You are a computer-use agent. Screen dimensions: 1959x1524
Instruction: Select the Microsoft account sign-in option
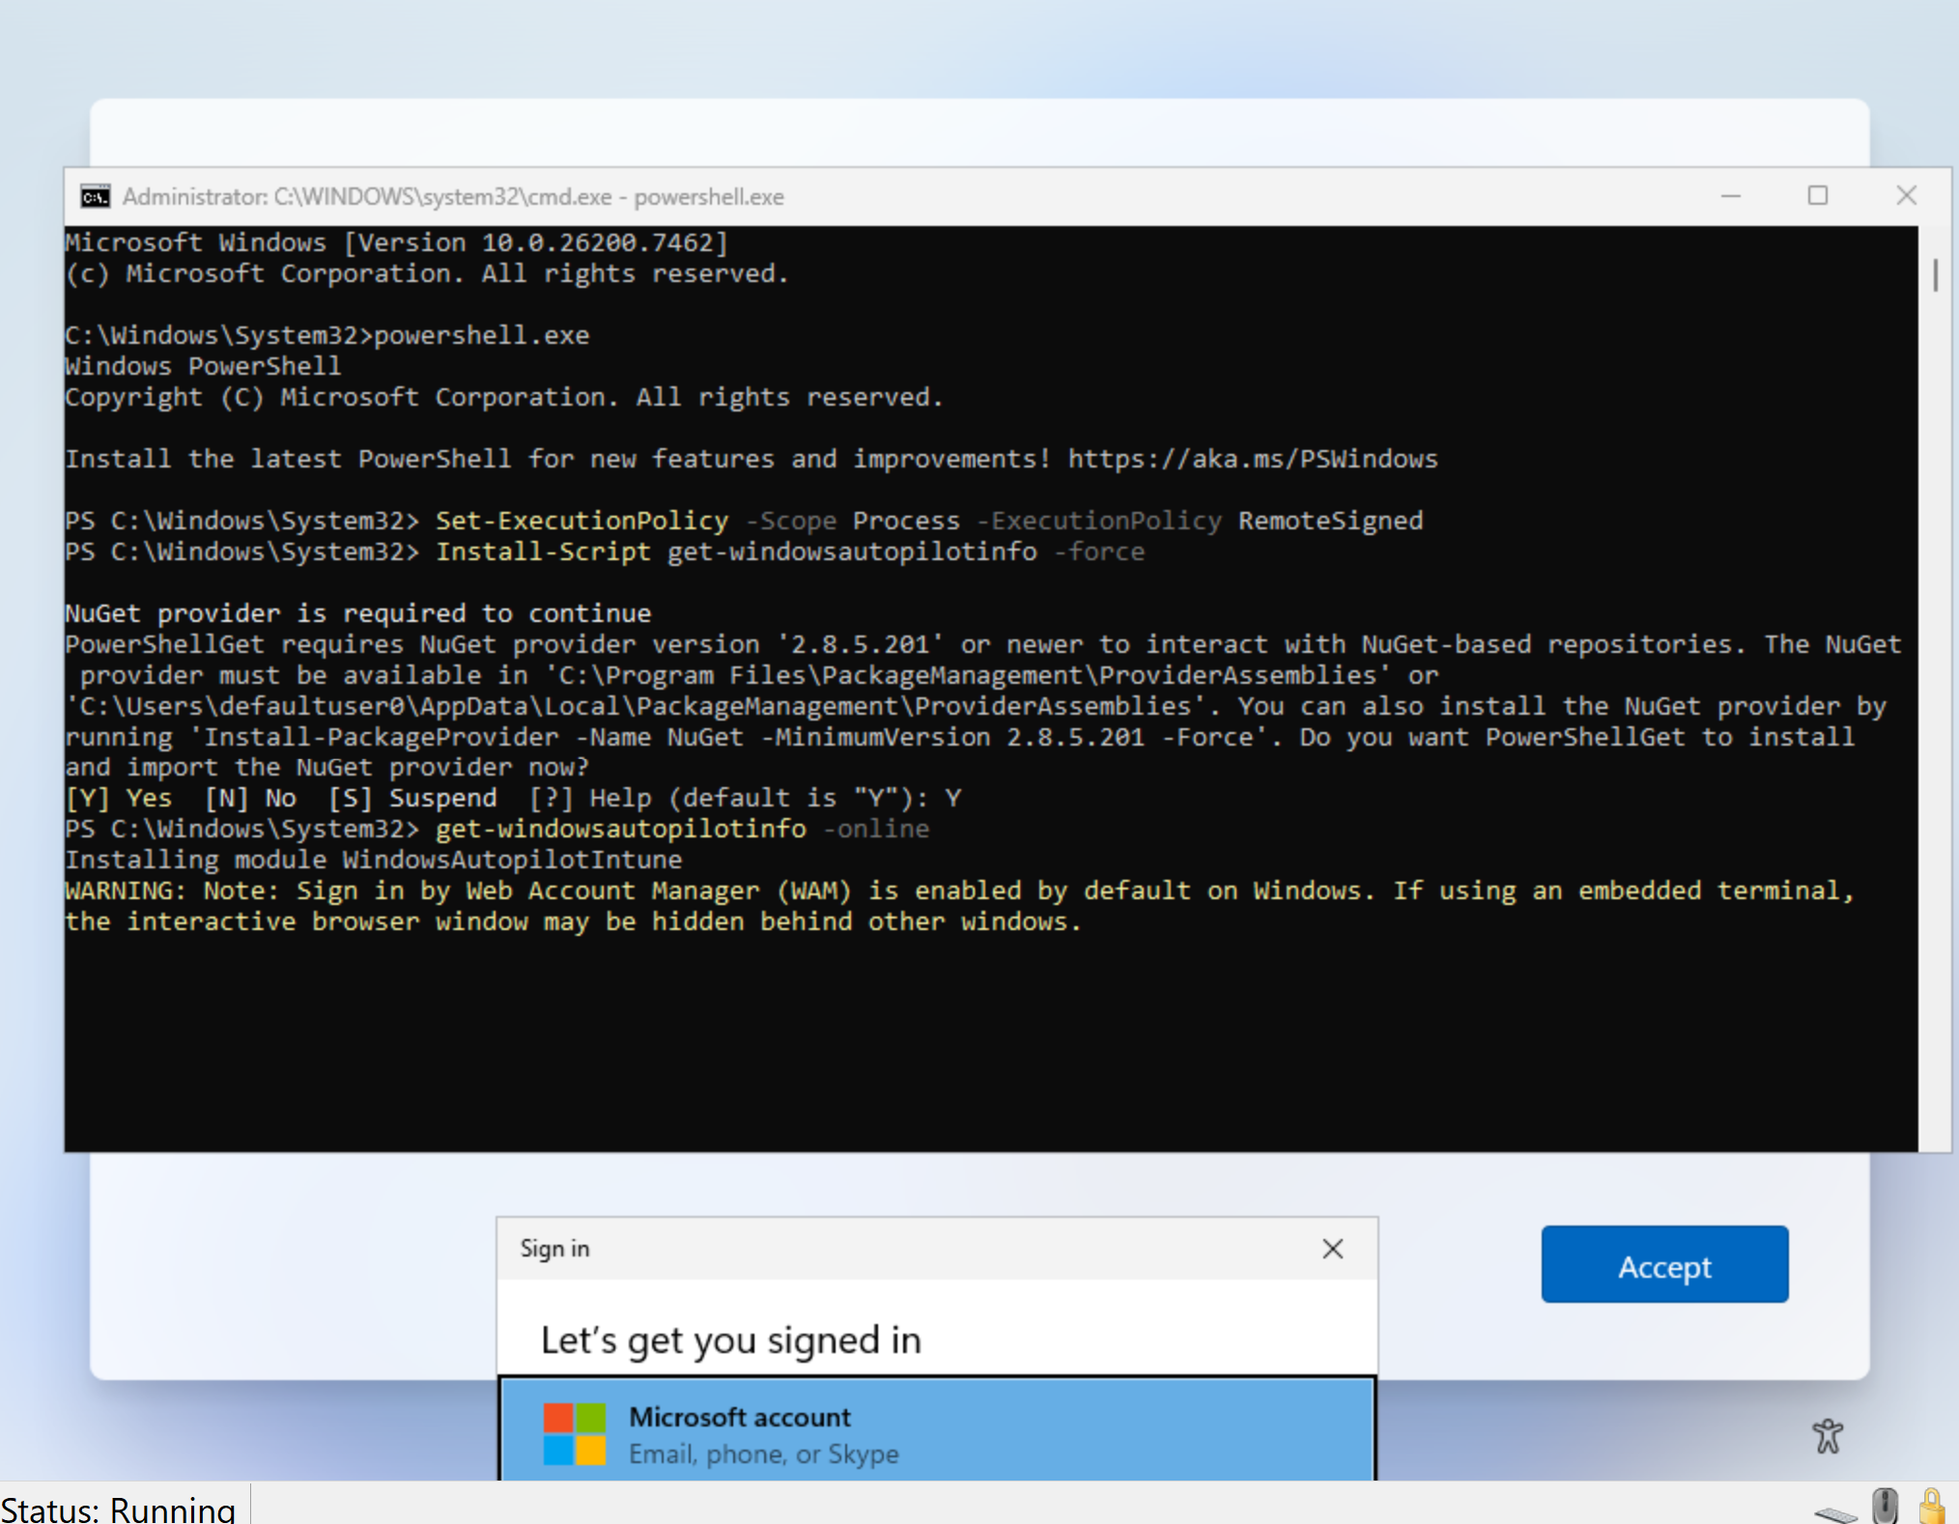[937, 1433]
